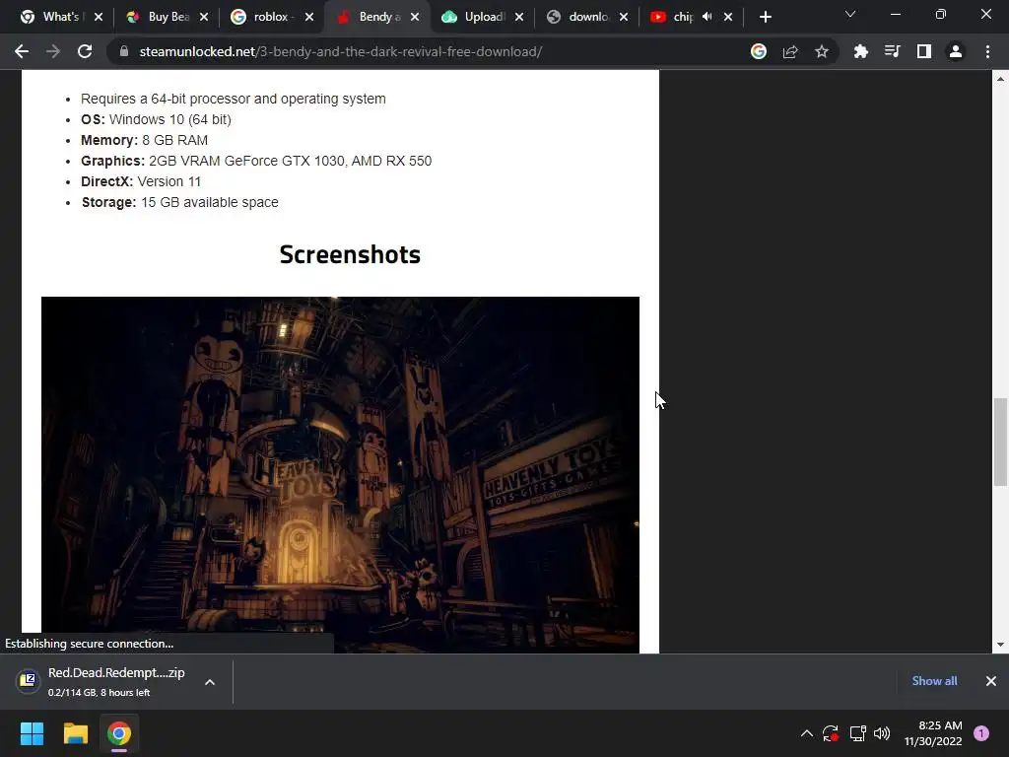Click the forward navigation arrow
Image resolution: width=1009 pixels, height=757 pixels.
53,51
